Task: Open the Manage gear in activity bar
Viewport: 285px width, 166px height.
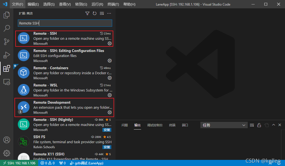Action: click(x=7, y=153)
